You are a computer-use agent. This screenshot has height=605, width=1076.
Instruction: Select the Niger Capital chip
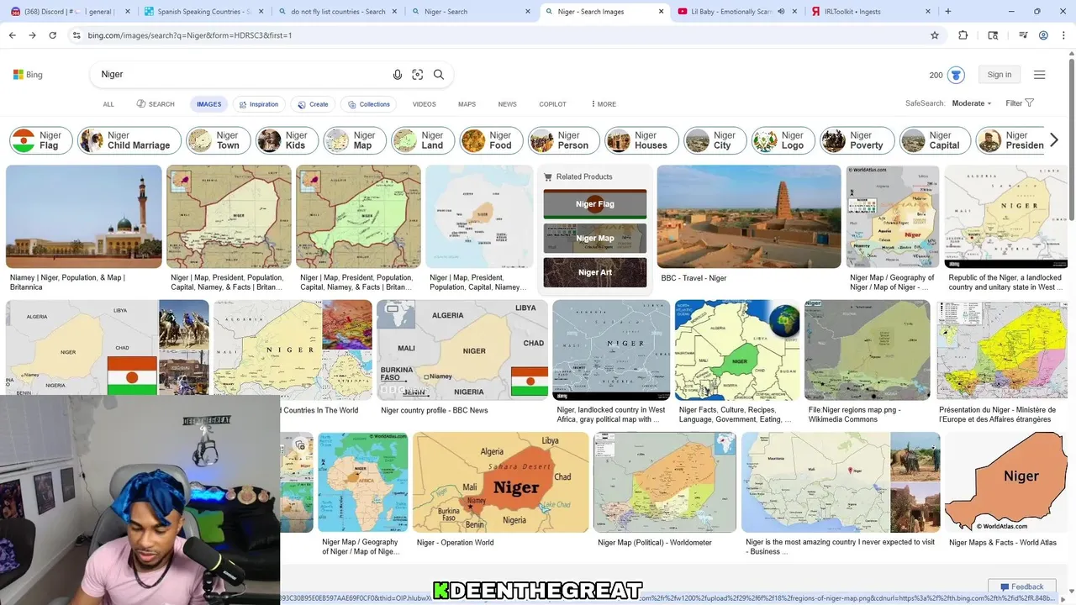935,140
